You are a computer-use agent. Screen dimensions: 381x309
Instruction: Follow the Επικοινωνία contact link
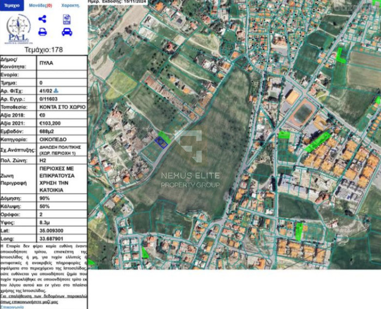click(x=12, y=307)
